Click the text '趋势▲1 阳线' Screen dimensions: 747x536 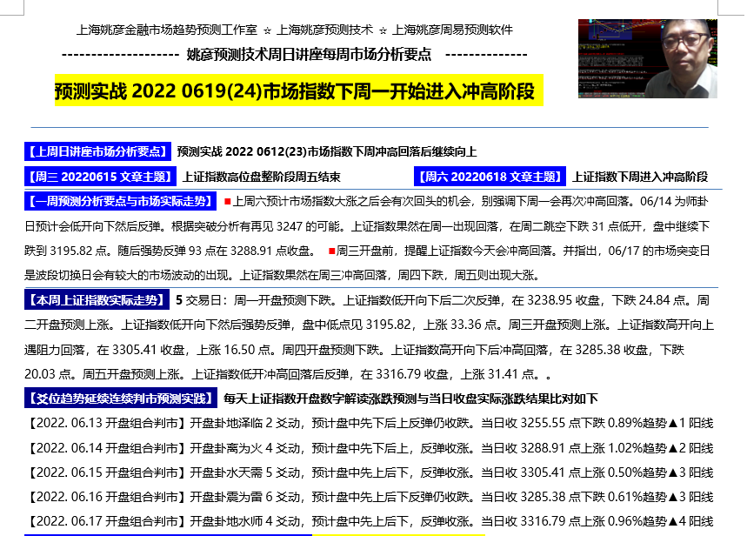pyautogui.click(x=678, y=423)
